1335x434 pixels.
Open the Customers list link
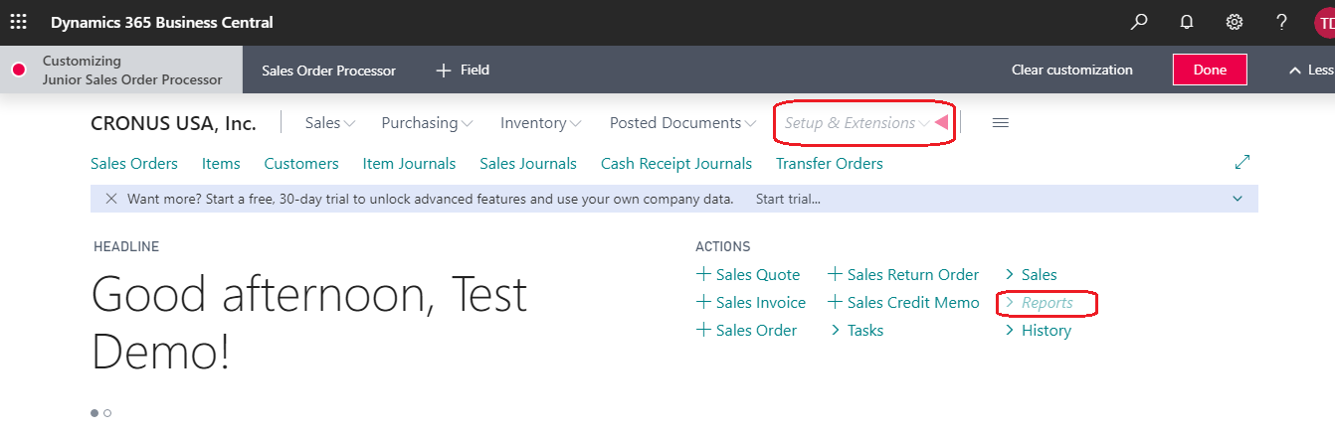tap(301, 164)
